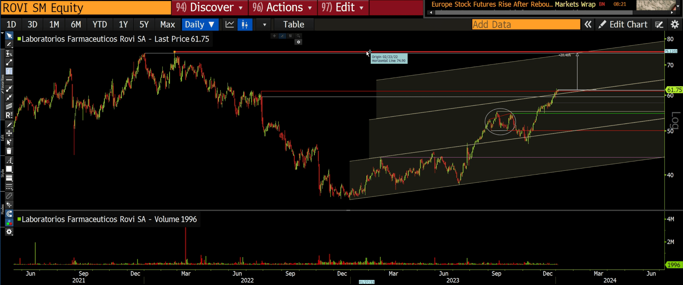
Task: Select the parallel channel shading tool
Action: (x=9, y=106)
